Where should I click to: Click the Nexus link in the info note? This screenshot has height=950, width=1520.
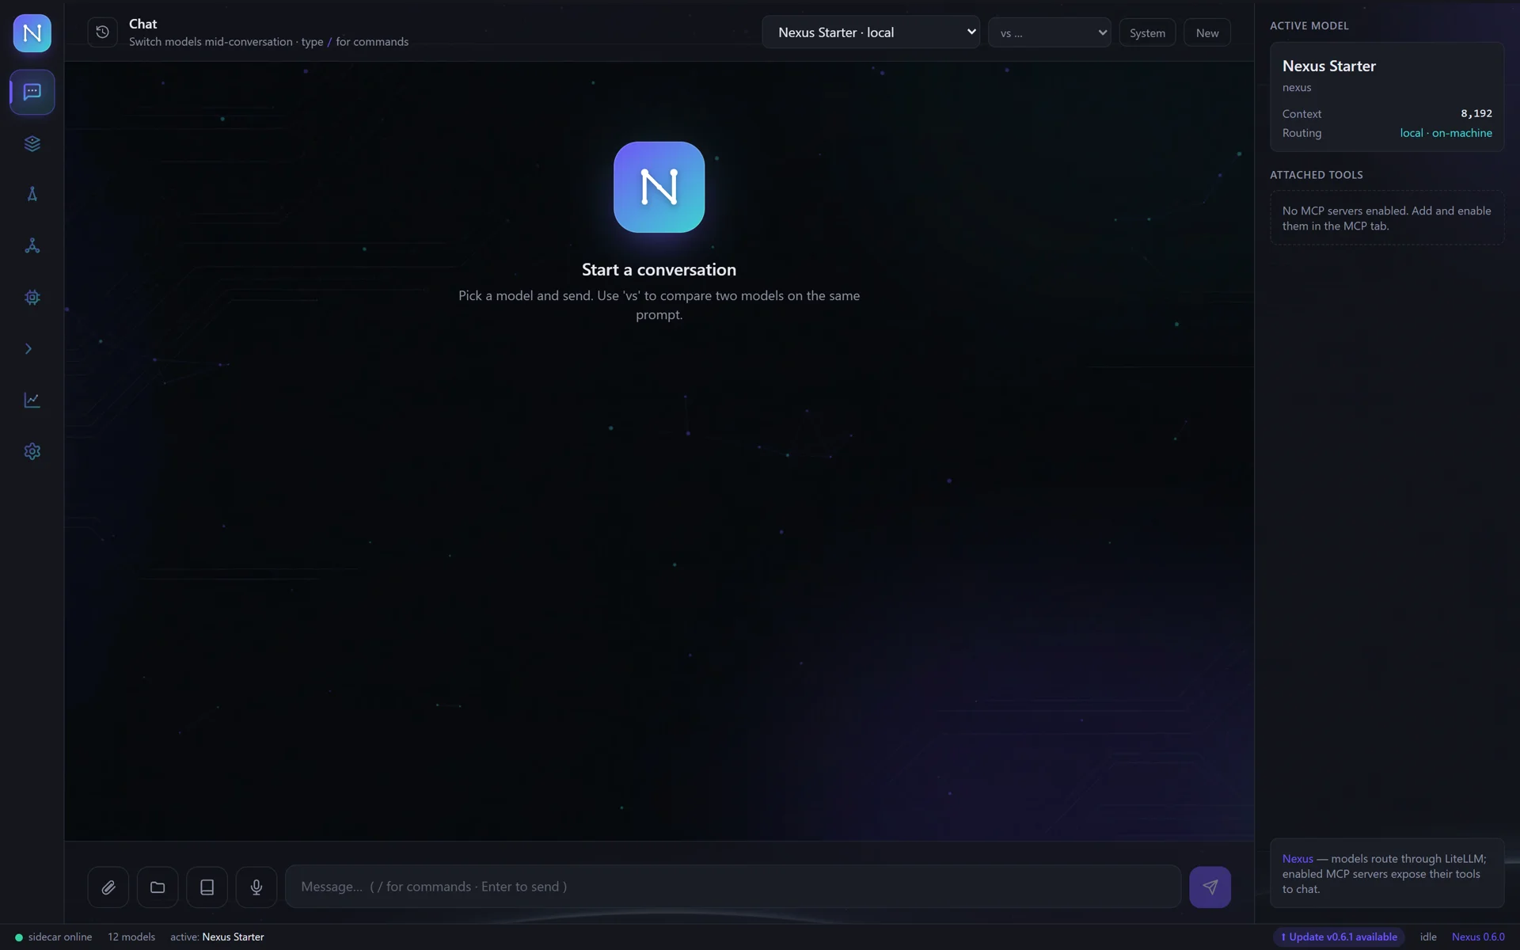[x=1298, y=858]
